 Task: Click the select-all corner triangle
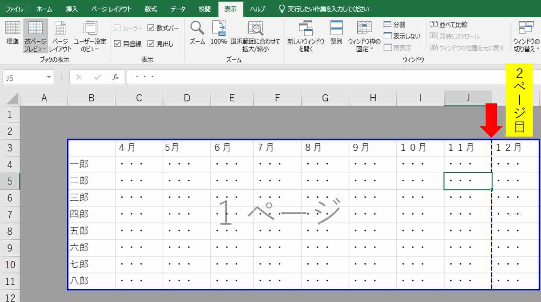(x=12, y=98)
